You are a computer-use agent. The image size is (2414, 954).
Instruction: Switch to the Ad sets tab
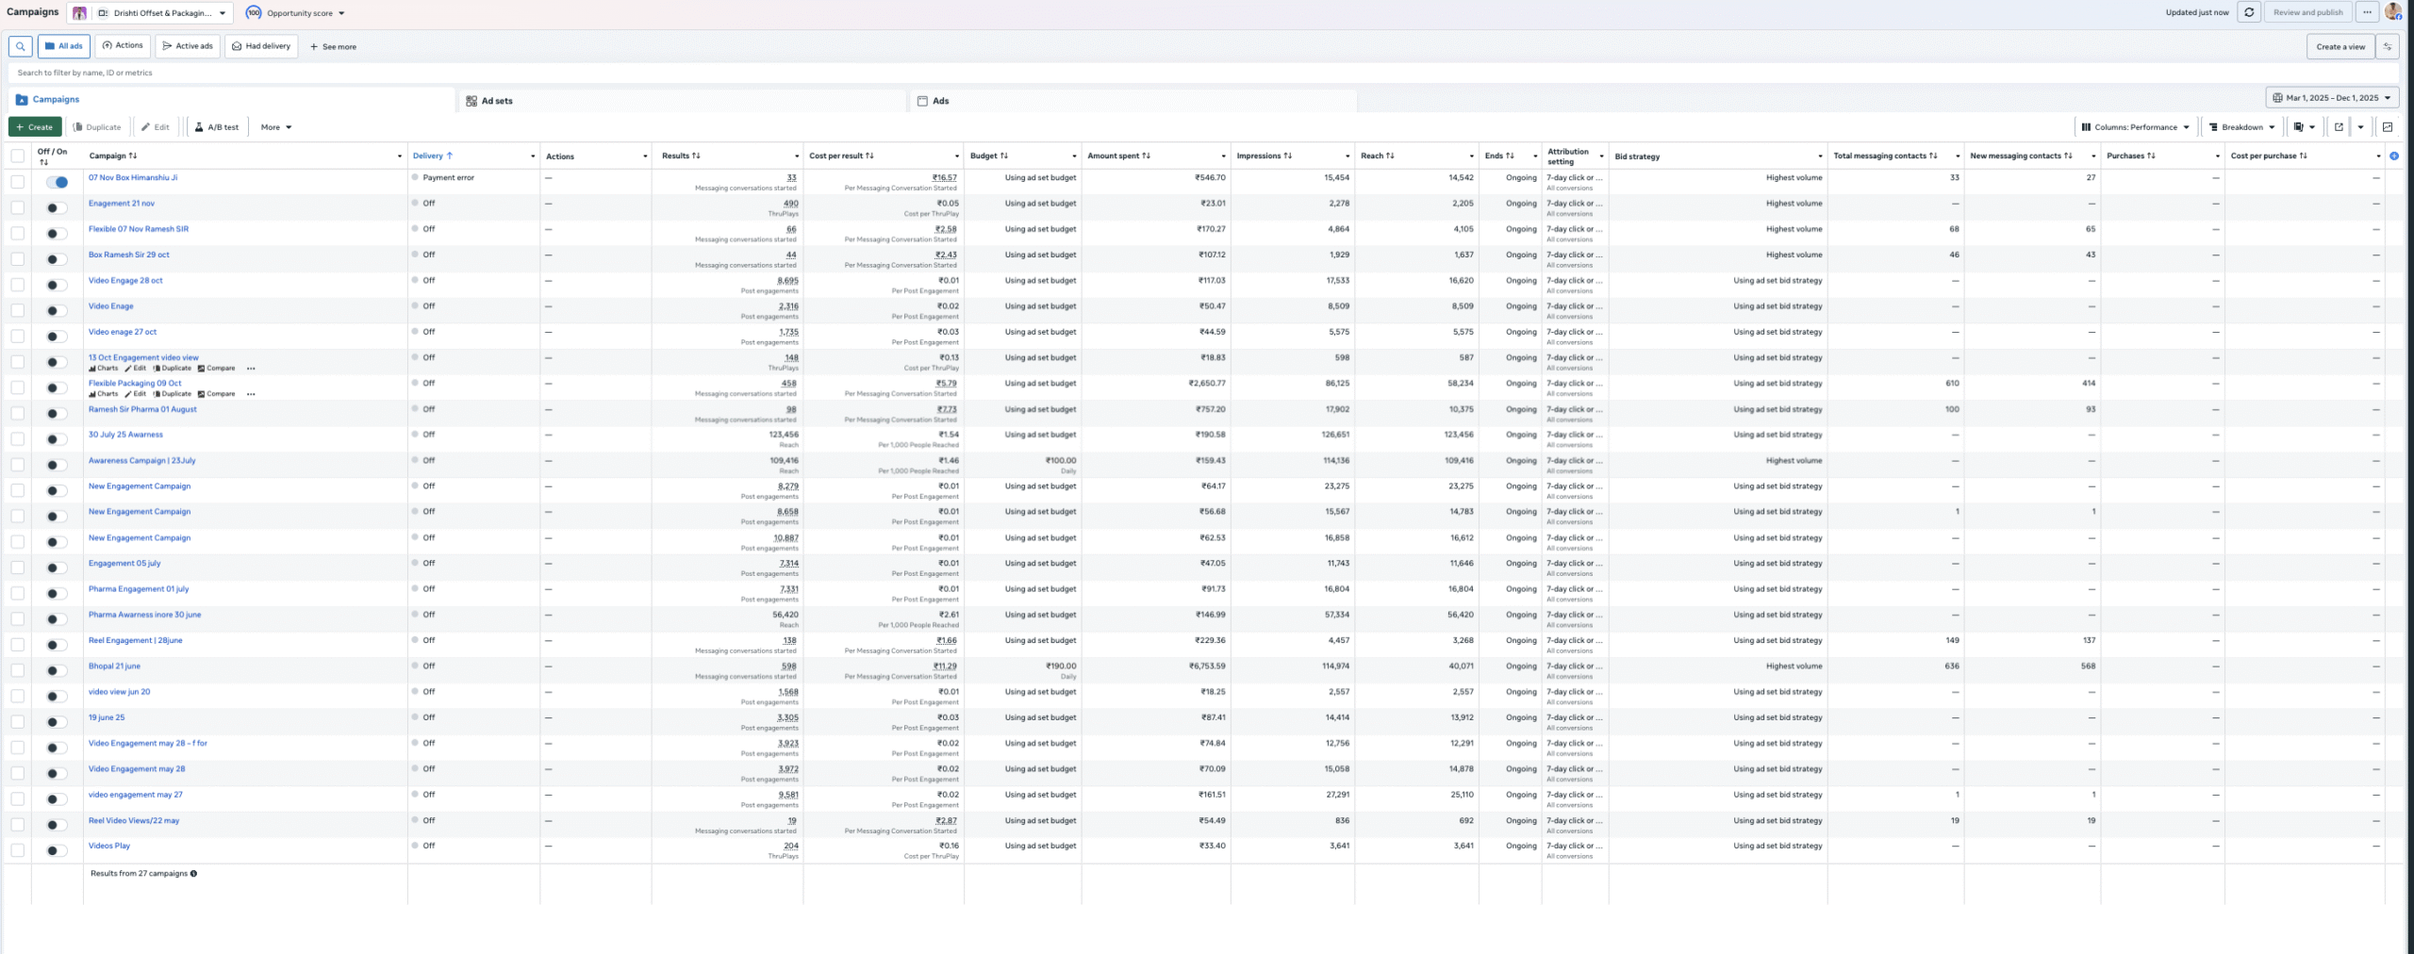pos(496,101)
